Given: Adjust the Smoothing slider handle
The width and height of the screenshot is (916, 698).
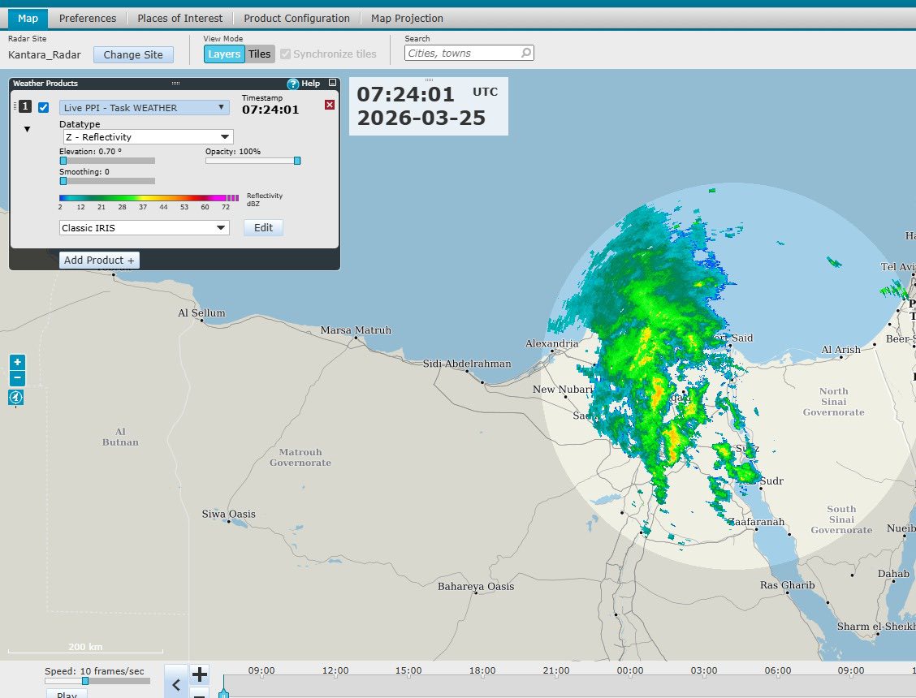Looking at the screenshot, I should tap(63, 181).
